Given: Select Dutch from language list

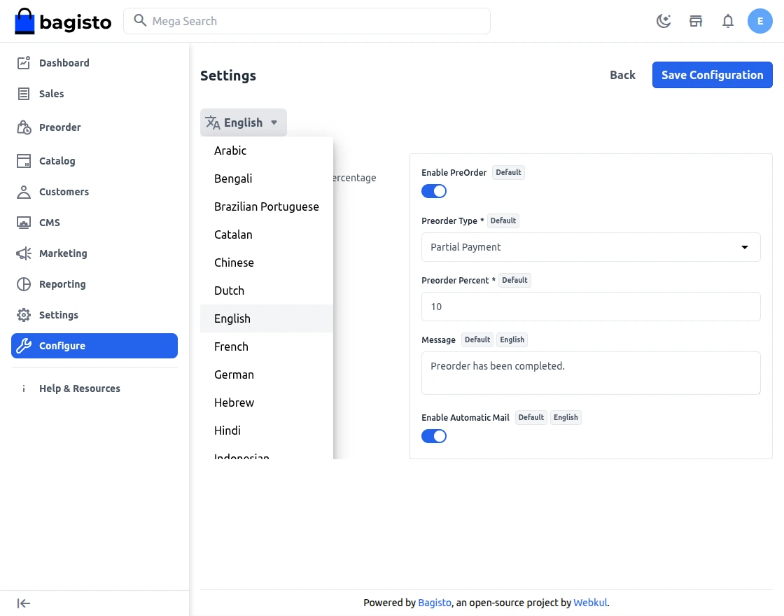Looking at the screenshot, I should point(267,290).
